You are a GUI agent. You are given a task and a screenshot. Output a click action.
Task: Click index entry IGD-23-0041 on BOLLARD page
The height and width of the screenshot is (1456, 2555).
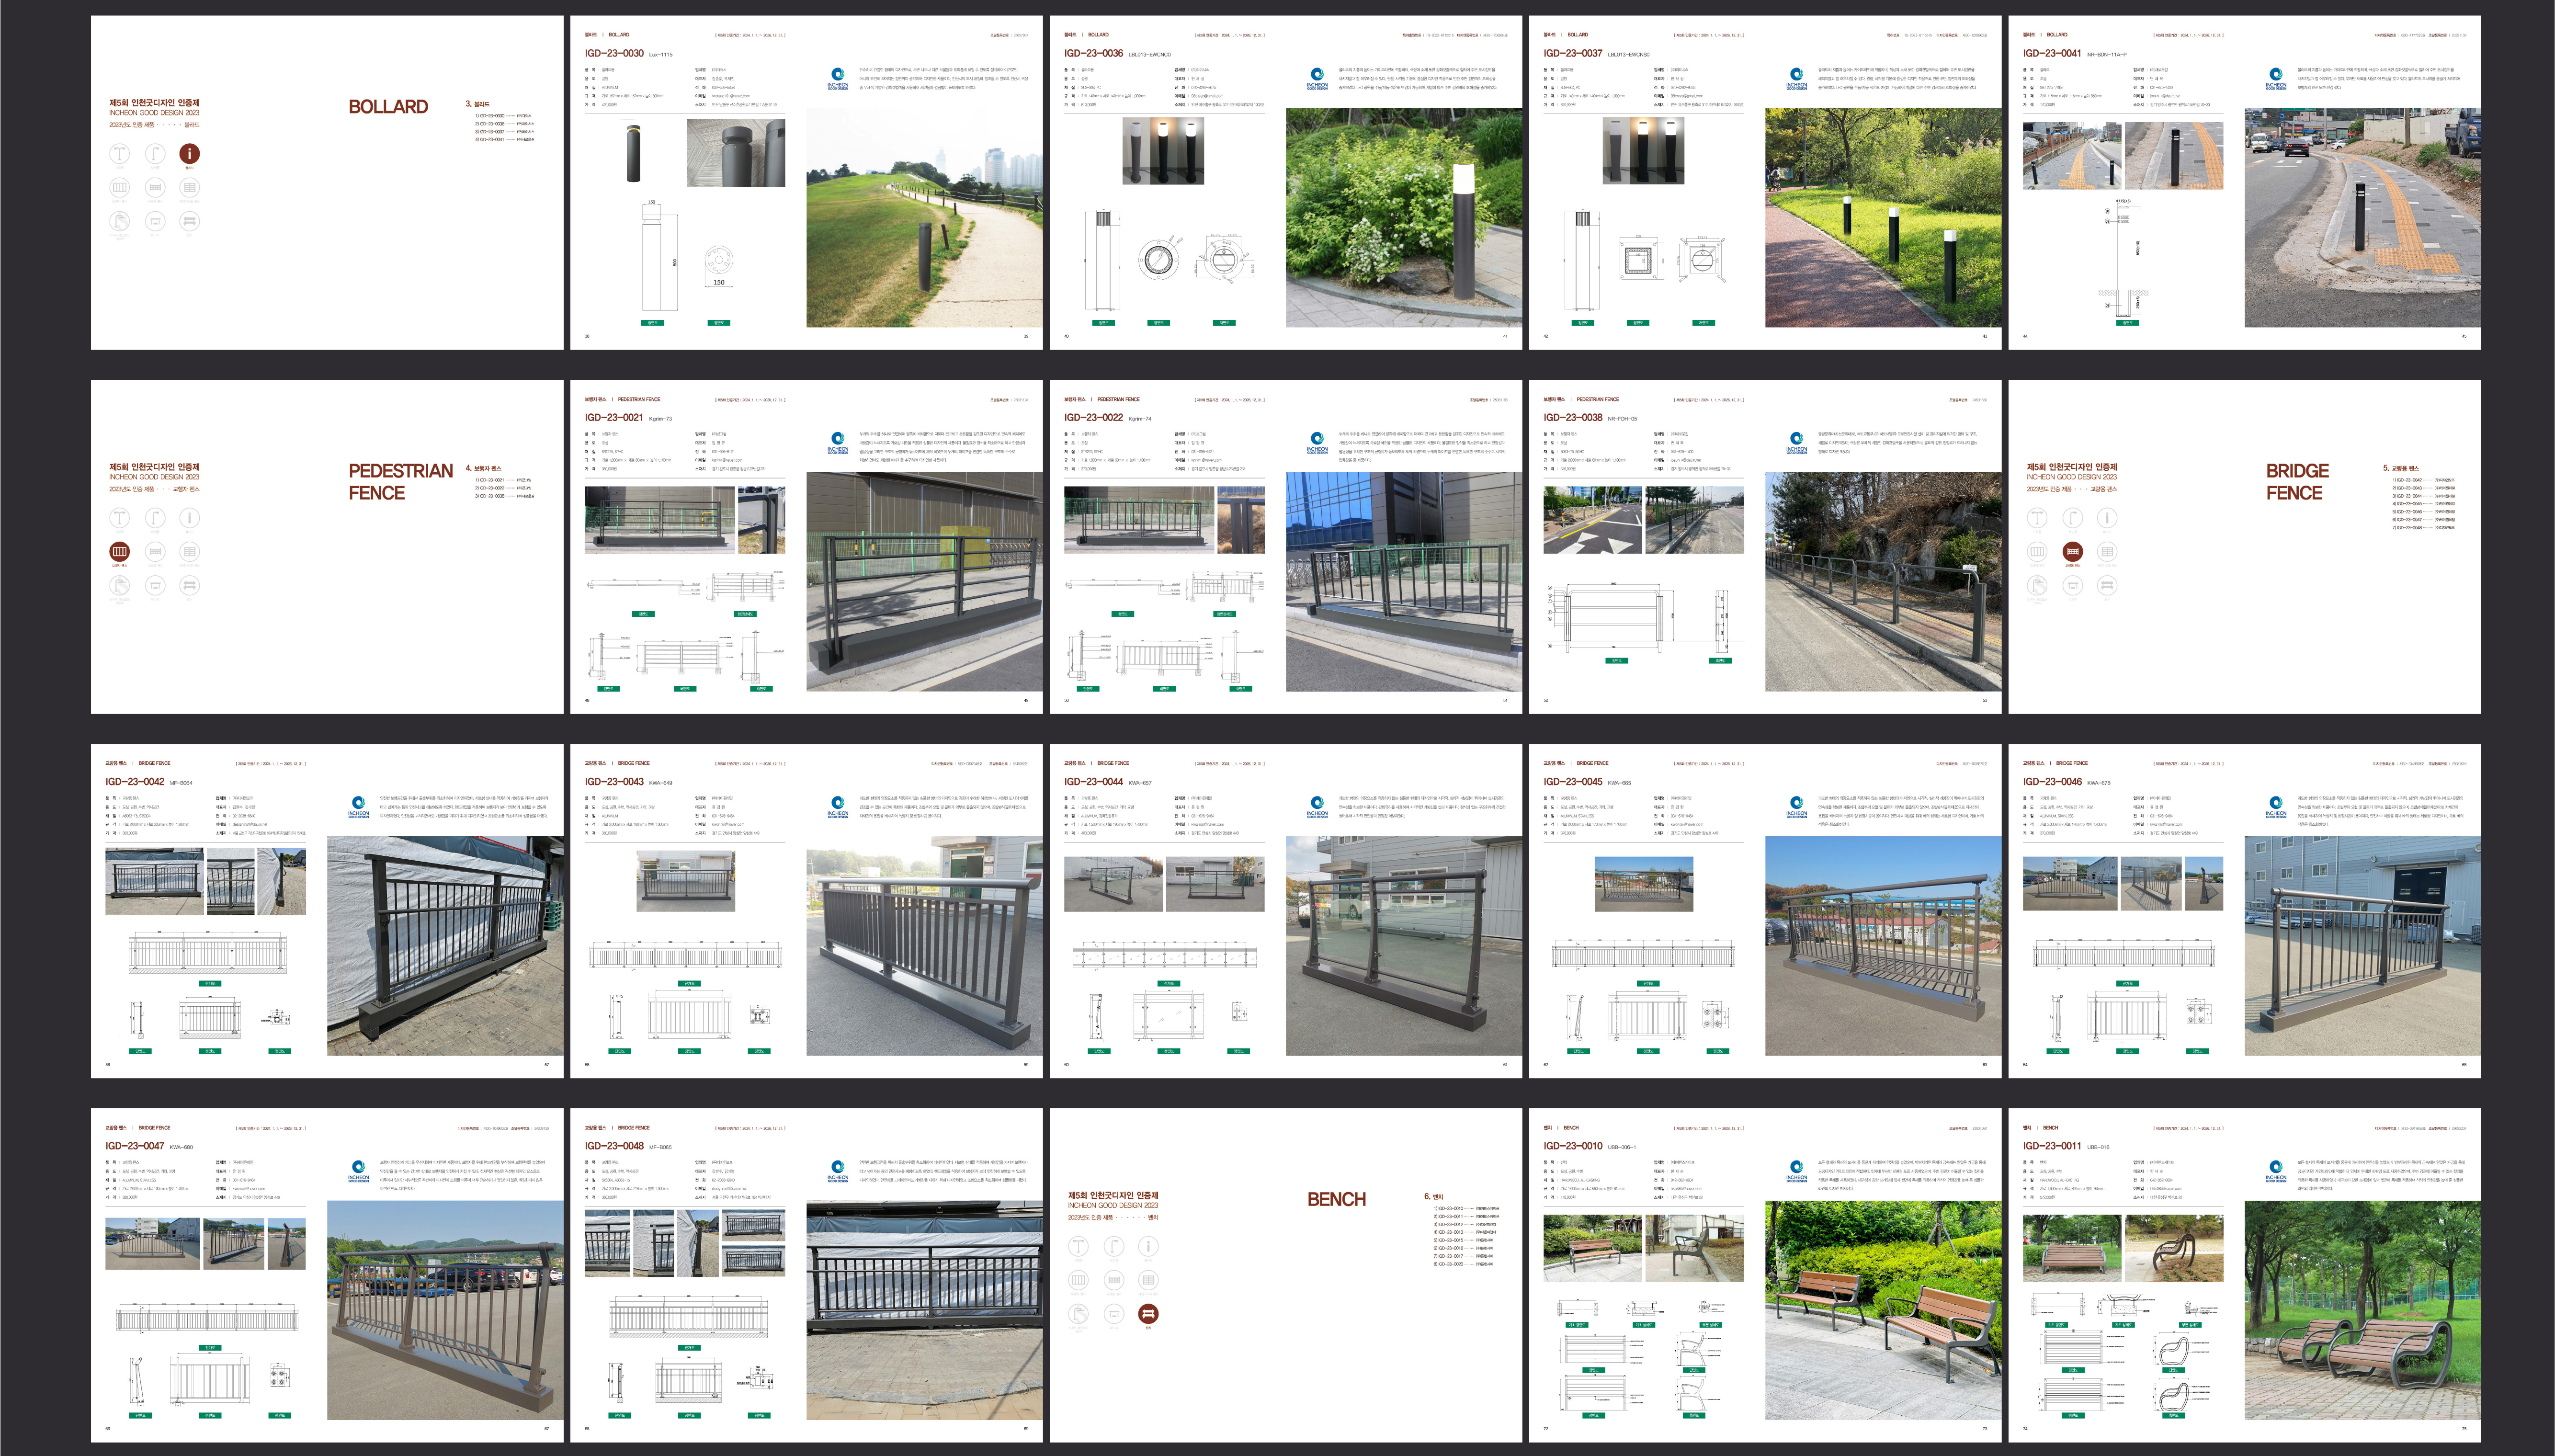point(505,139)
